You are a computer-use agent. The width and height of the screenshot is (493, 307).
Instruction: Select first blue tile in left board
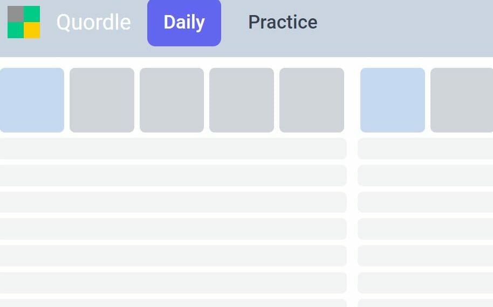click(x=32, y=100)
